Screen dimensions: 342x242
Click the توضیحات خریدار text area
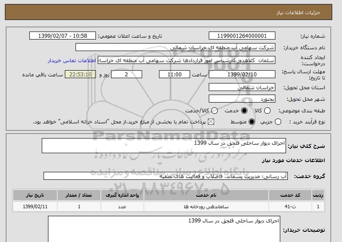click(164, 229)
